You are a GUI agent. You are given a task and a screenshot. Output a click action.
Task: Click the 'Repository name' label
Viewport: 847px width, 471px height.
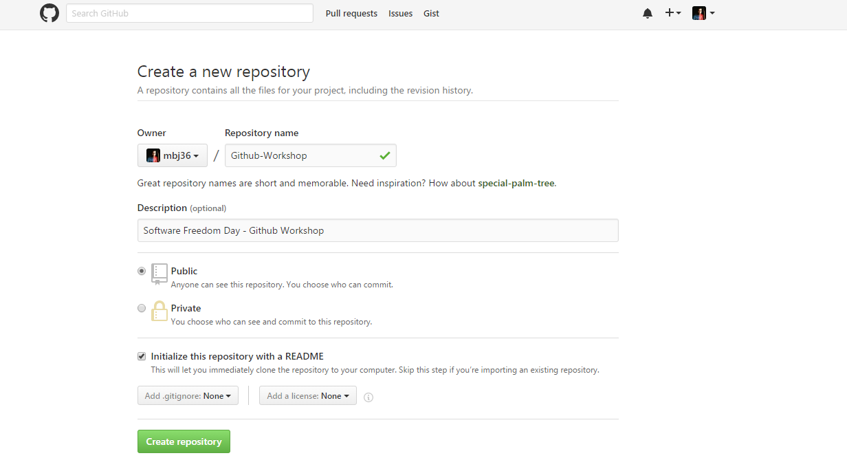(x=262, y=133)
